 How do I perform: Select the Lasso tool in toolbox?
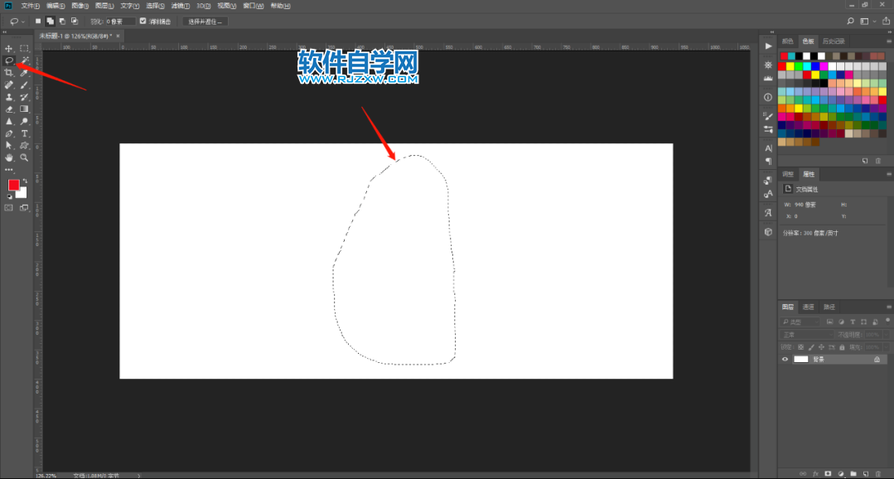[8, 60]
